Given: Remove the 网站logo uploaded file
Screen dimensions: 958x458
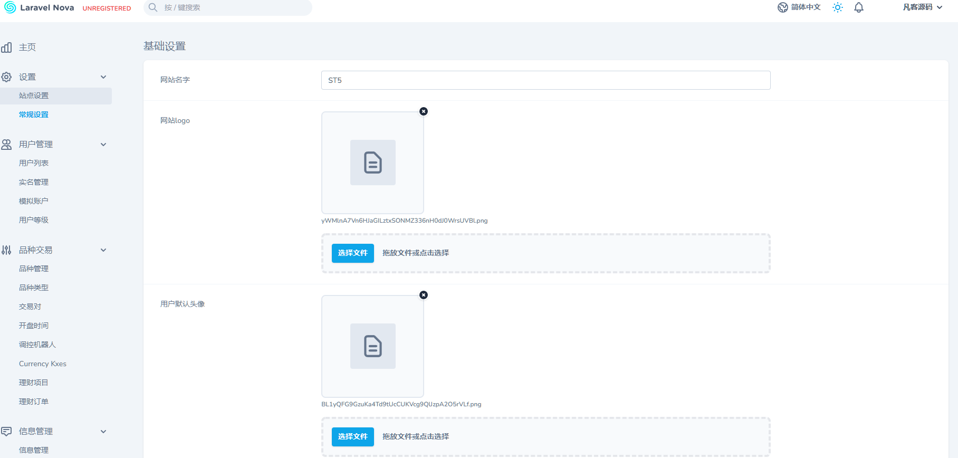Looking at the screenshot, I should [x=424, y=111].
